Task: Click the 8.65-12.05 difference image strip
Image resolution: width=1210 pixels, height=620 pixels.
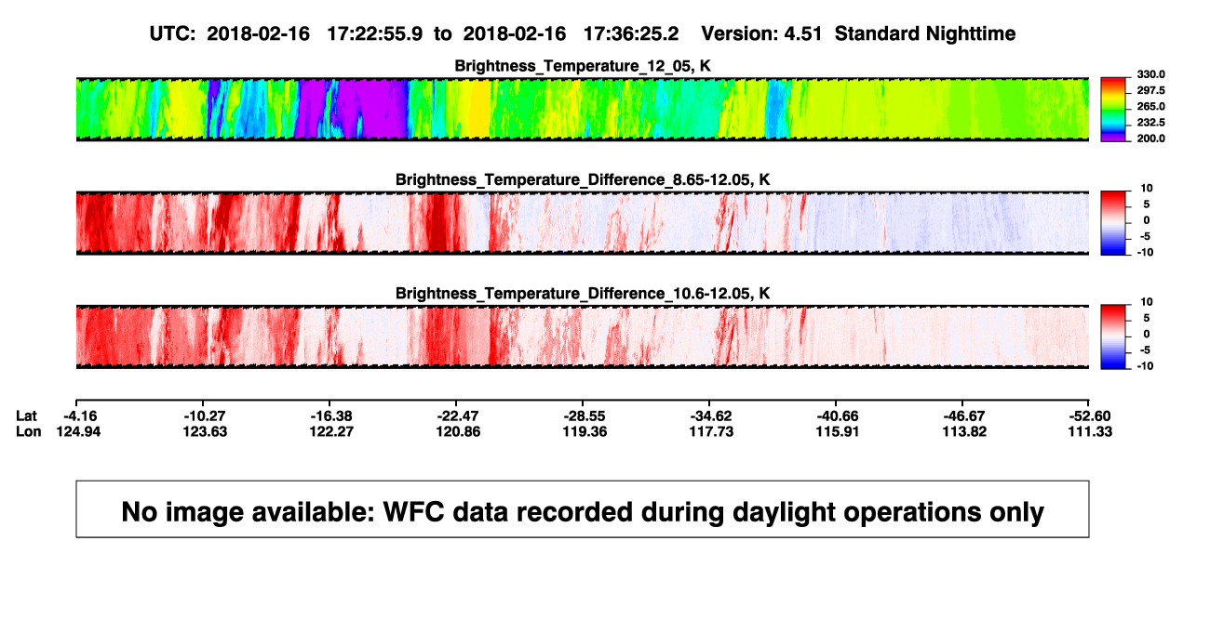Action: (583, 223)
